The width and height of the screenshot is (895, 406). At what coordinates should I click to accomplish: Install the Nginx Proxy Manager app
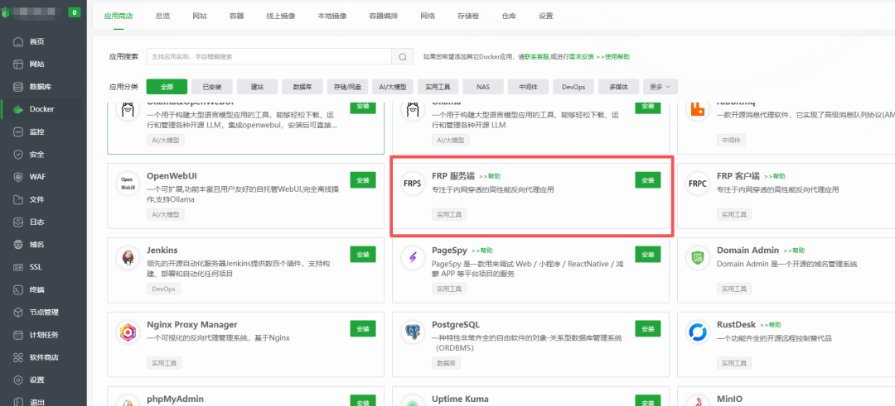pos(363,328)
